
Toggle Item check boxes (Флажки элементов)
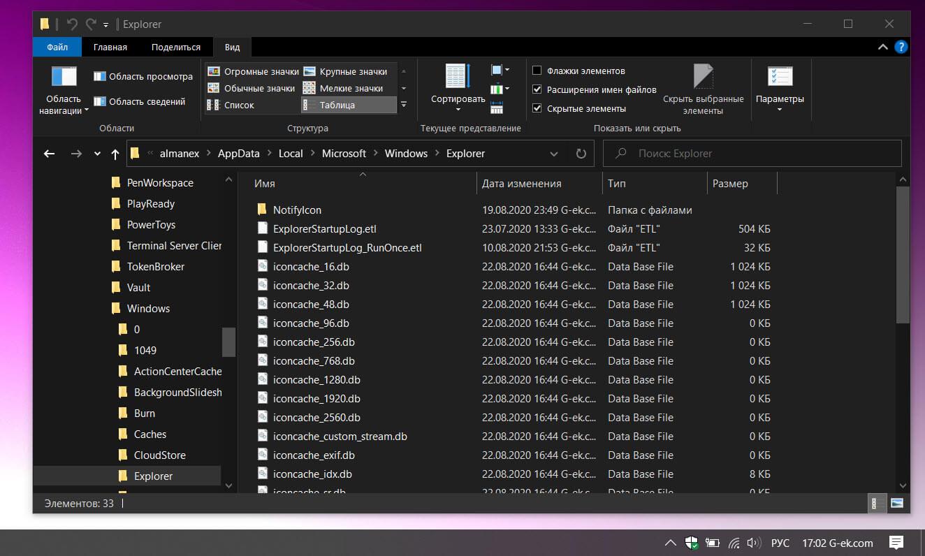578,71
